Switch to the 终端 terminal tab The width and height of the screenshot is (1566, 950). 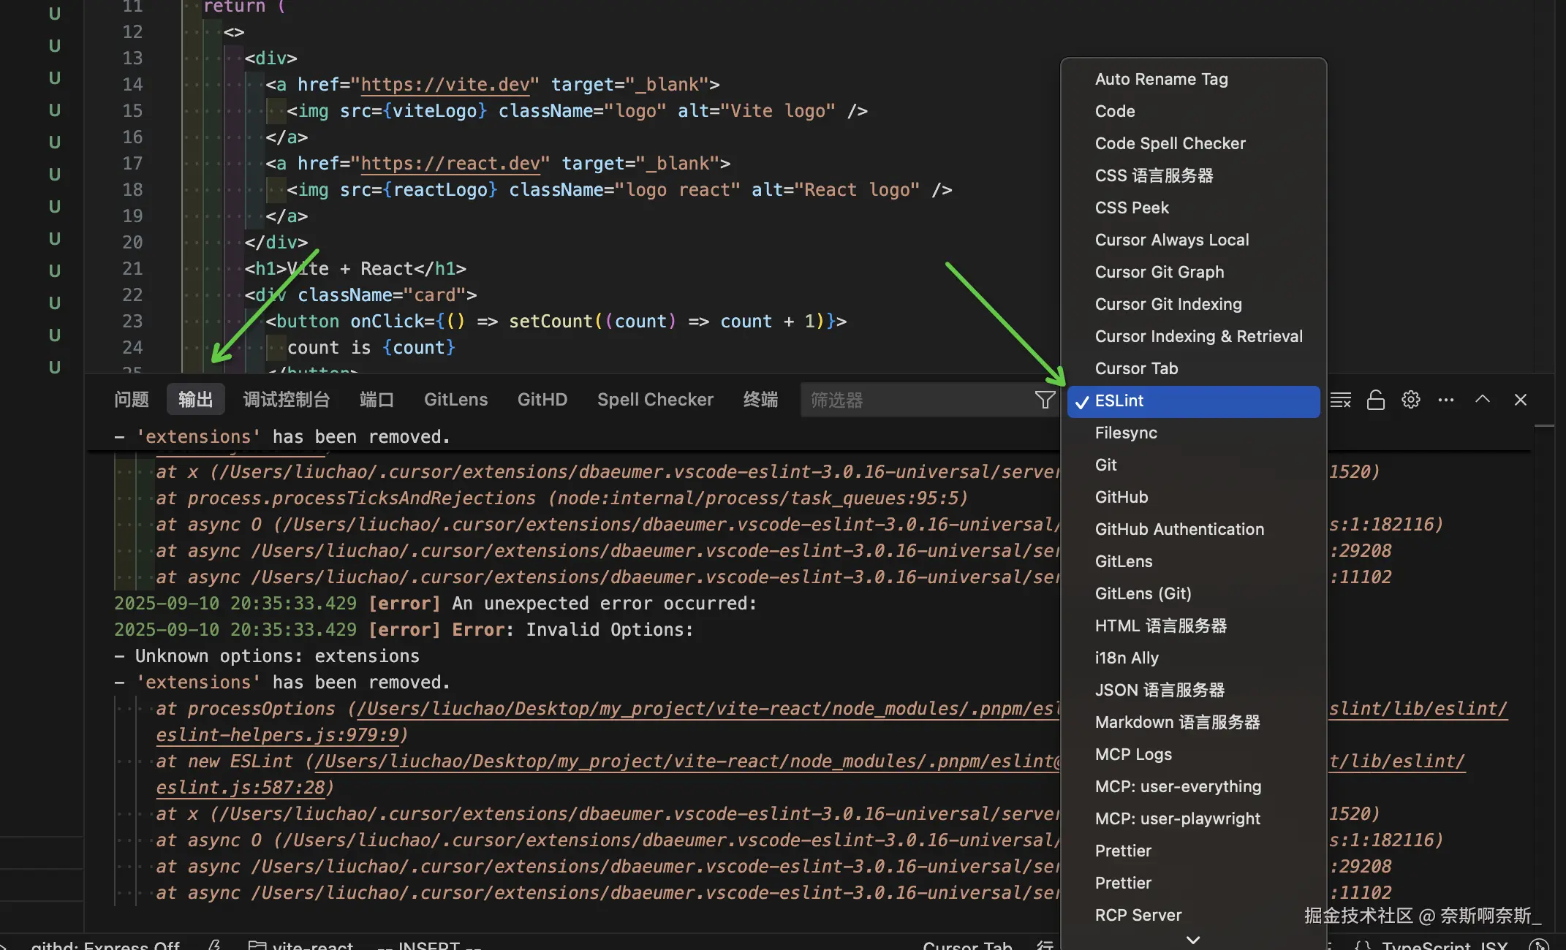pos(760,400)
